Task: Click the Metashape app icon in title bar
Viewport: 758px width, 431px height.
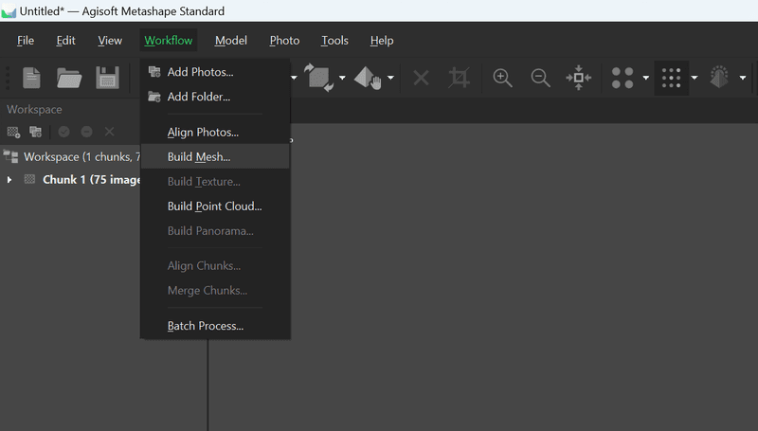Action: click(x=9, y=11)
